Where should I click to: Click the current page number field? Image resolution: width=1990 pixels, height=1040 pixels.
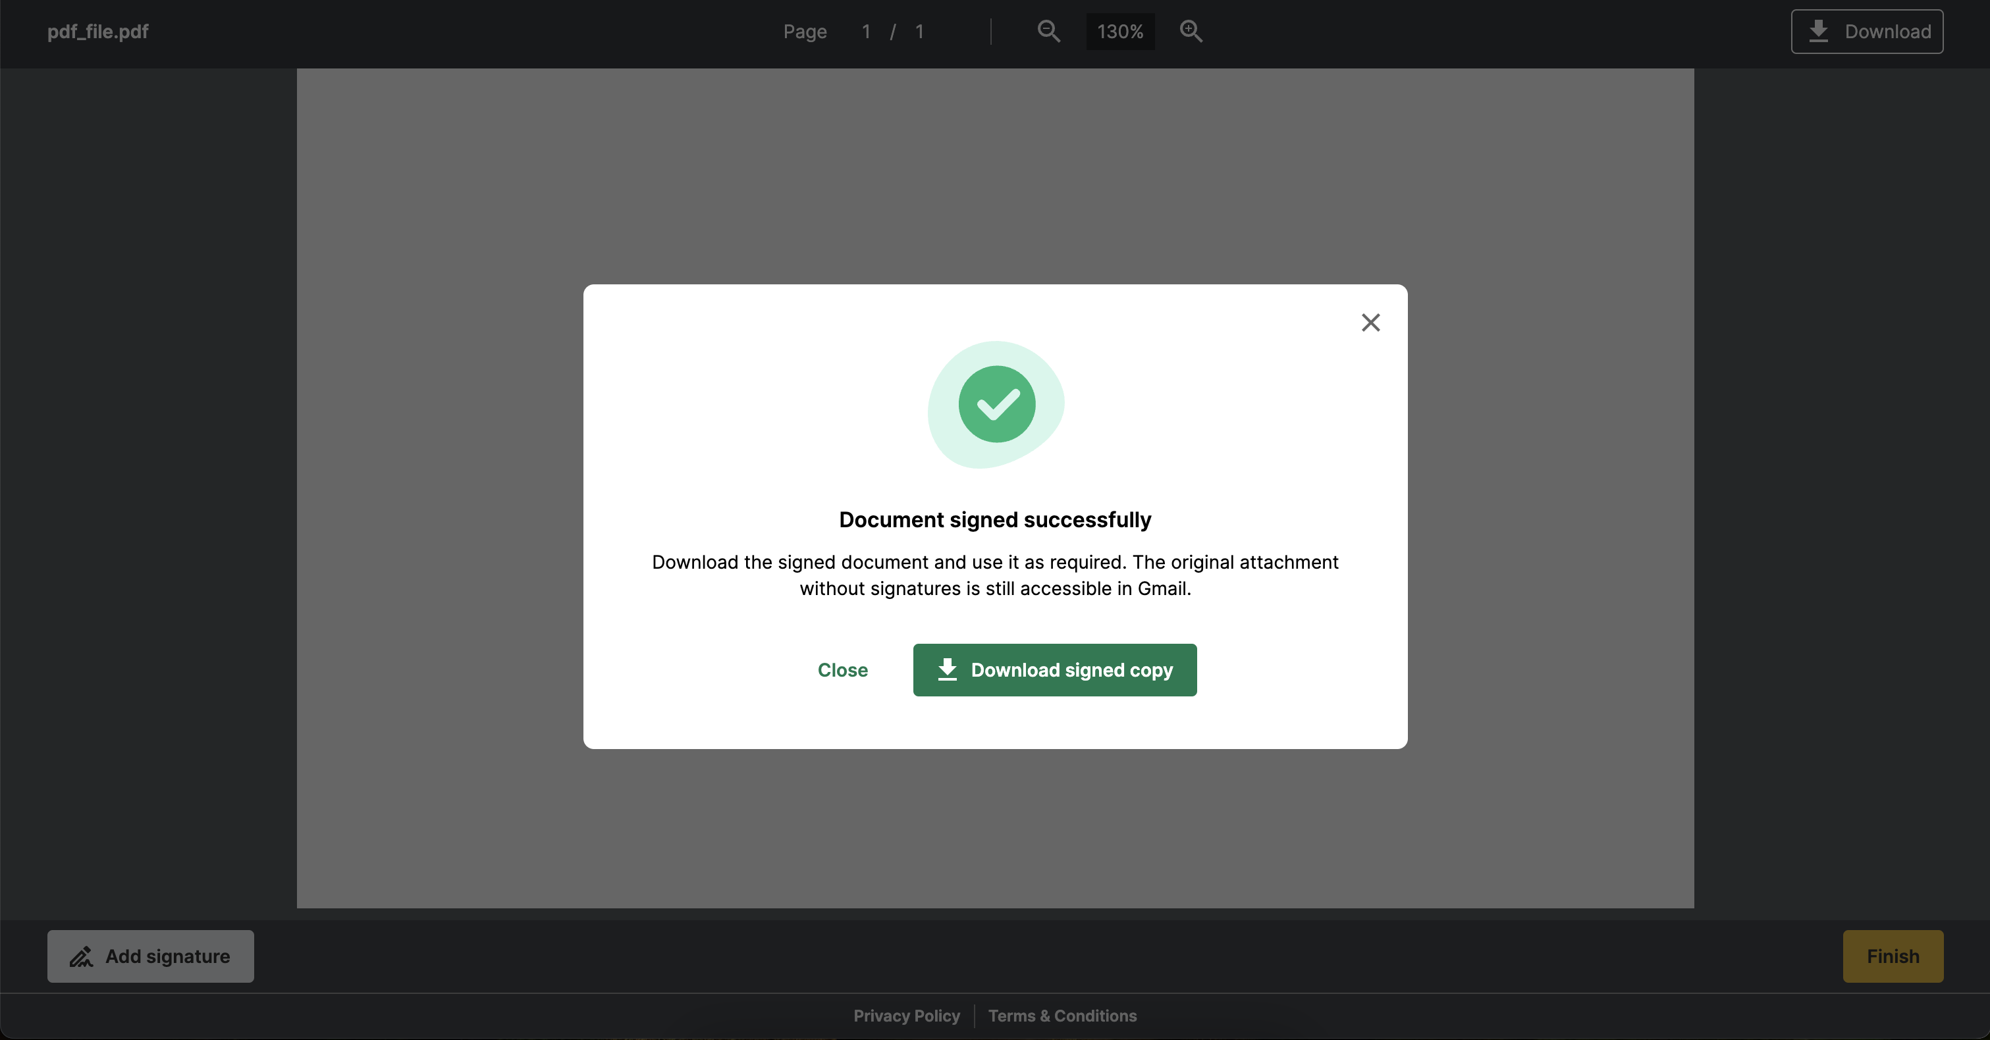pos(866,32)
